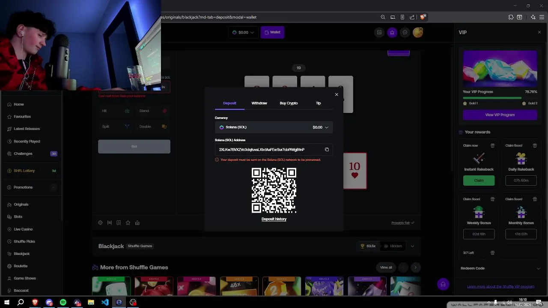This screenshot has width=548, height=308.
Task: Select the Tip tab
Action: (318, 103)
